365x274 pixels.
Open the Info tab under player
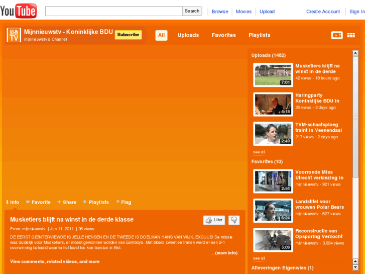[x=13, y=202]
